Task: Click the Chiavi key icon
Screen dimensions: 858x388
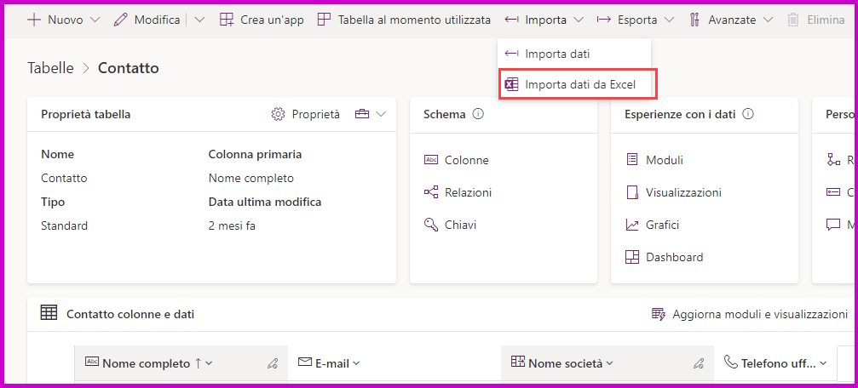Action: (431, 225)
